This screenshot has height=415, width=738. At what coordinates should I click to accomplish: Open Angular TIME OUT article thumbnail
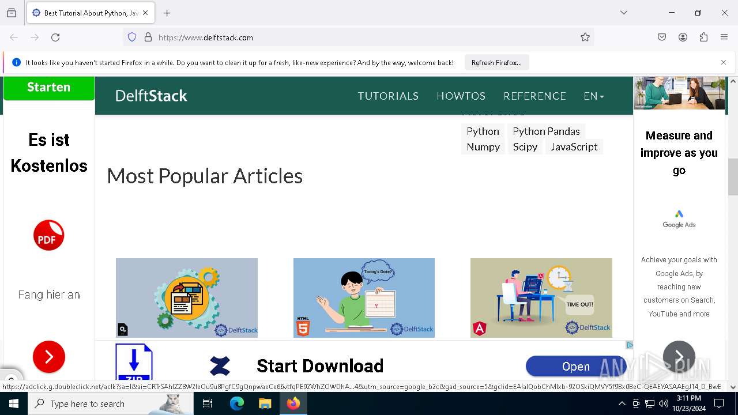[541, 298]
